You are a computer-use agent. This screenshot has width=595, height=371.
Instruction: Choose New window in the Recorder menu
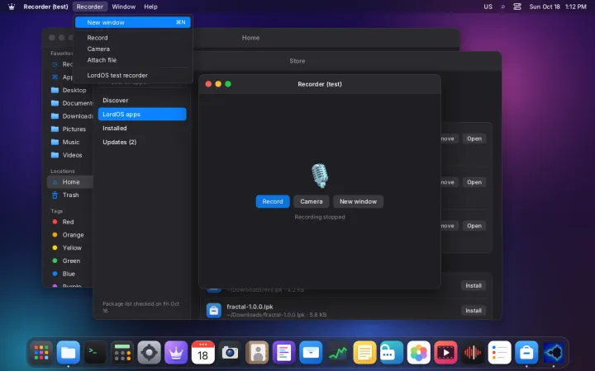coord(133,22)
